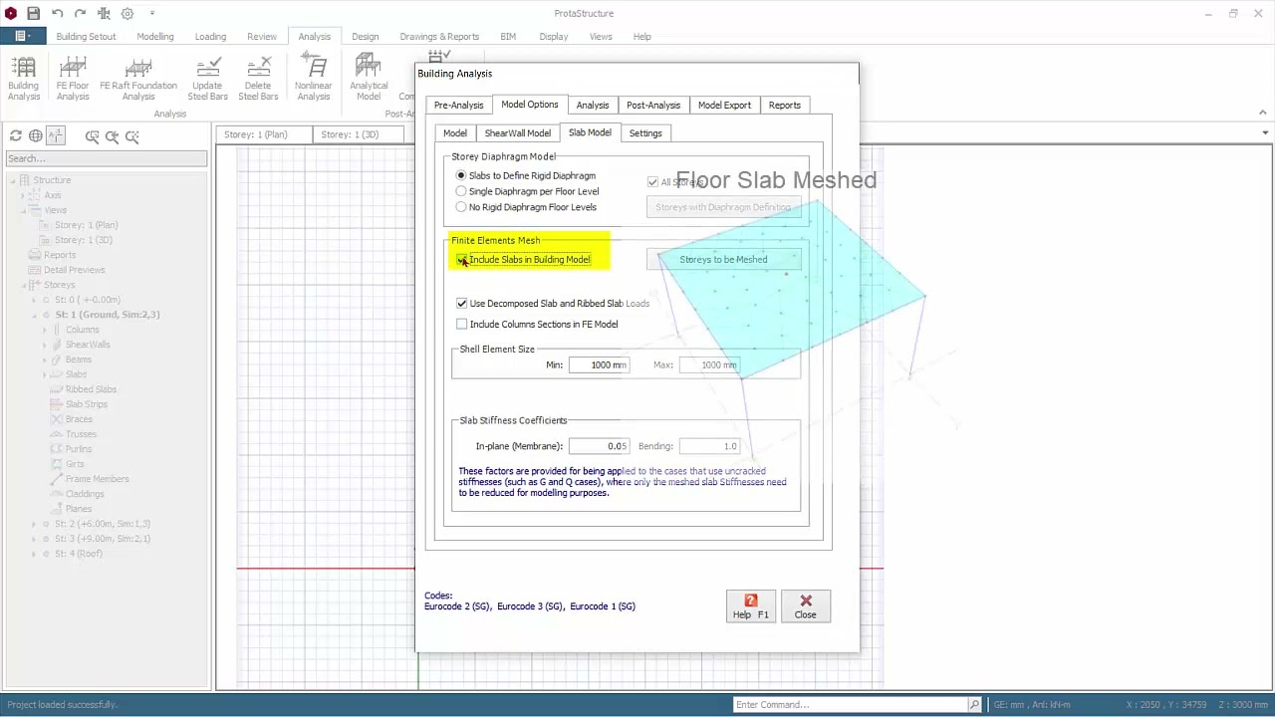Expand the St: 0 storey node
This screenshot has width=1275, height=717.
[33, 300]
